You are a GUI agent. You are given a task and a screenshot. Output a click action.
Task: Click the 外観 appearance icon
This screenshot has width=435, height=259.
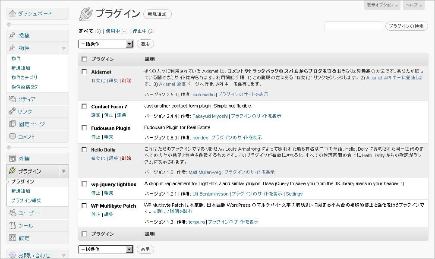pyautogui.click(x=12, y=158)
